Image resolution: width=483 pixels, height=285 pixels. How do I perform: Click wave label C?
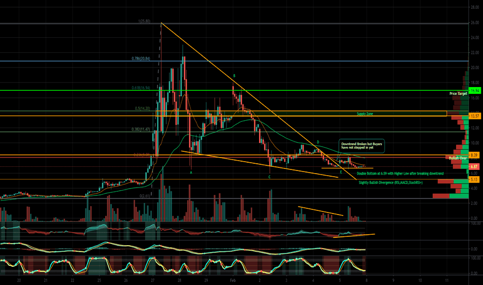click(269, 177)
